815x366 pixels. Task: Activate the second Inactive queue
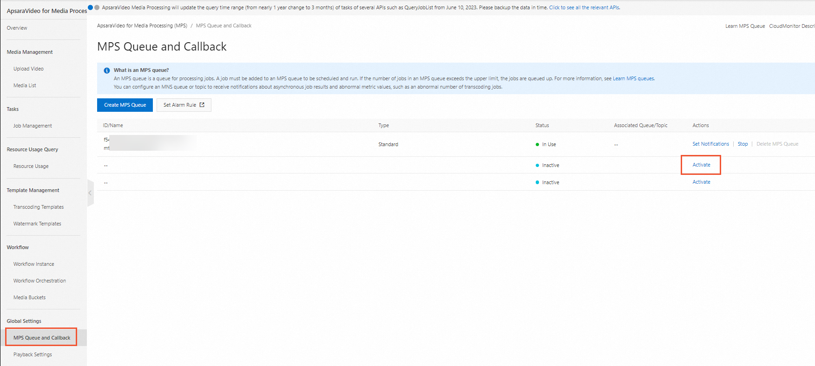[x=701, y=182]
